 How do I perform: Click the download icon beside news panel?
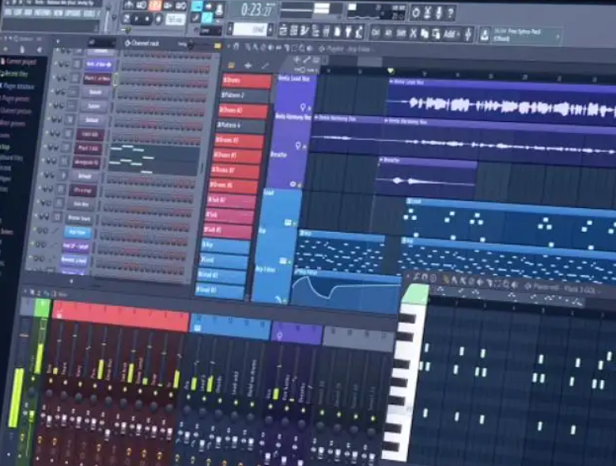point(485,36)
